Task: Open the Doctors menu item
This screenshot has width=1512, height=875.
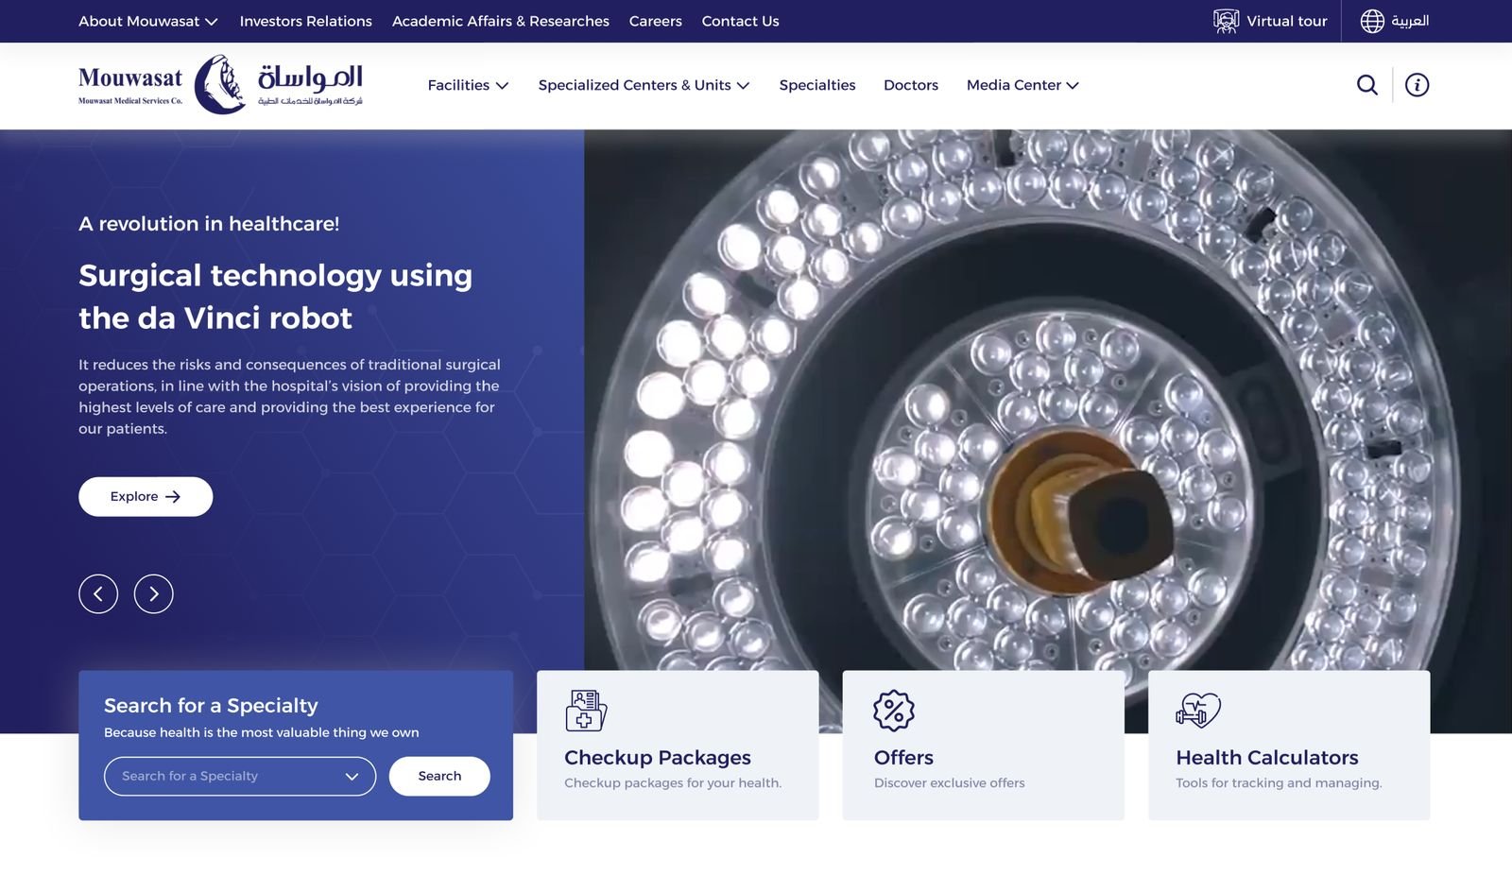Action: pos(911,85)
